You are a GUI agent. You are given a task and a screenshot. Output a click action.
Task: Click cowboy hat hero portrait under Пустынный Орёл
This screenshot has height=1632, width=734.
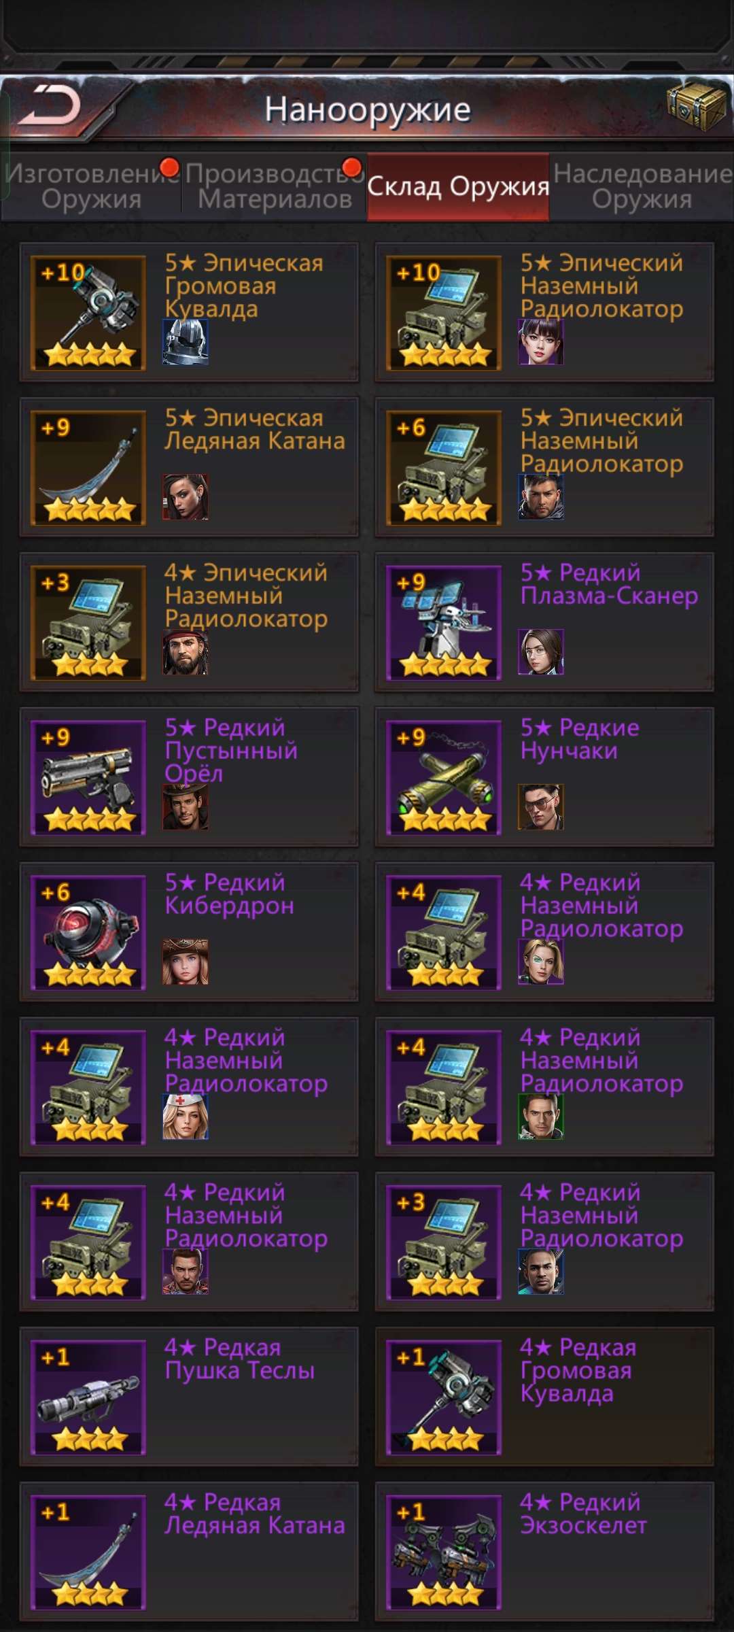186,806
